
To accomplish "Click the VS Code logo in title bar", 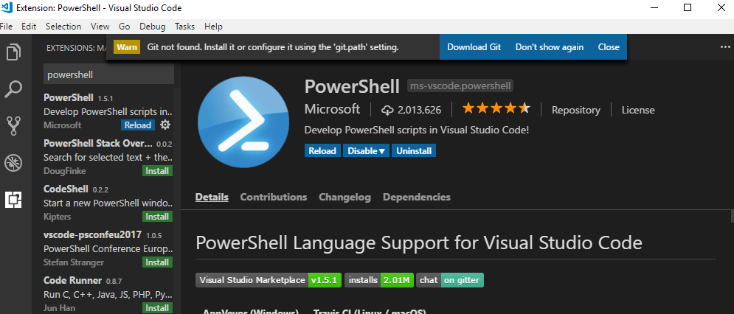I will 7,7.
